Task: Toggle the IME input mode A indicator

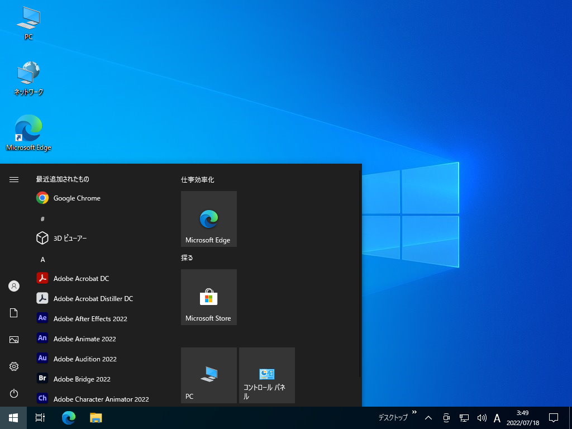Action: 497,418
